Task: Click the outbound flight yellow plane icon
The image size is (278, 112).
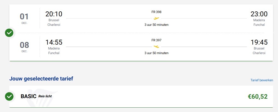Action: coord(156,18)
